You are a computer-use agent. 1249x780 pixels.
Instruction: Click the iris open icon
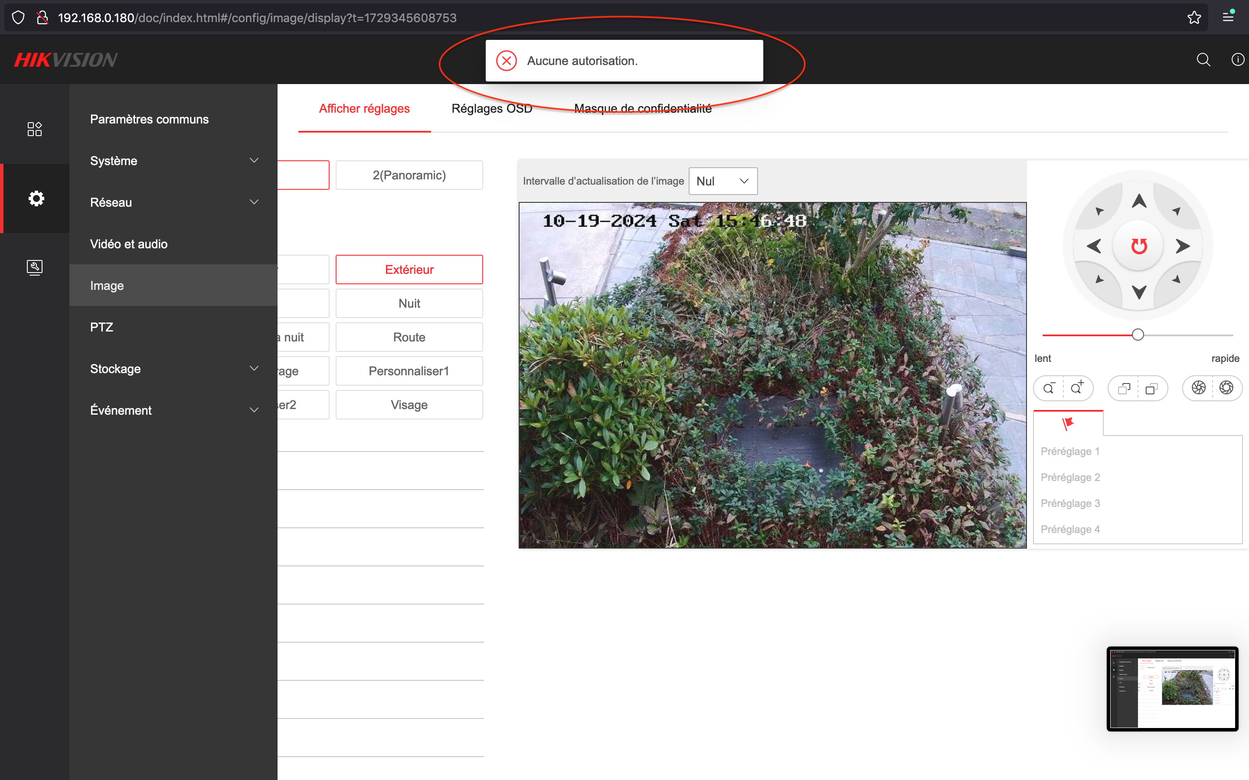[x=1226, y=388]
